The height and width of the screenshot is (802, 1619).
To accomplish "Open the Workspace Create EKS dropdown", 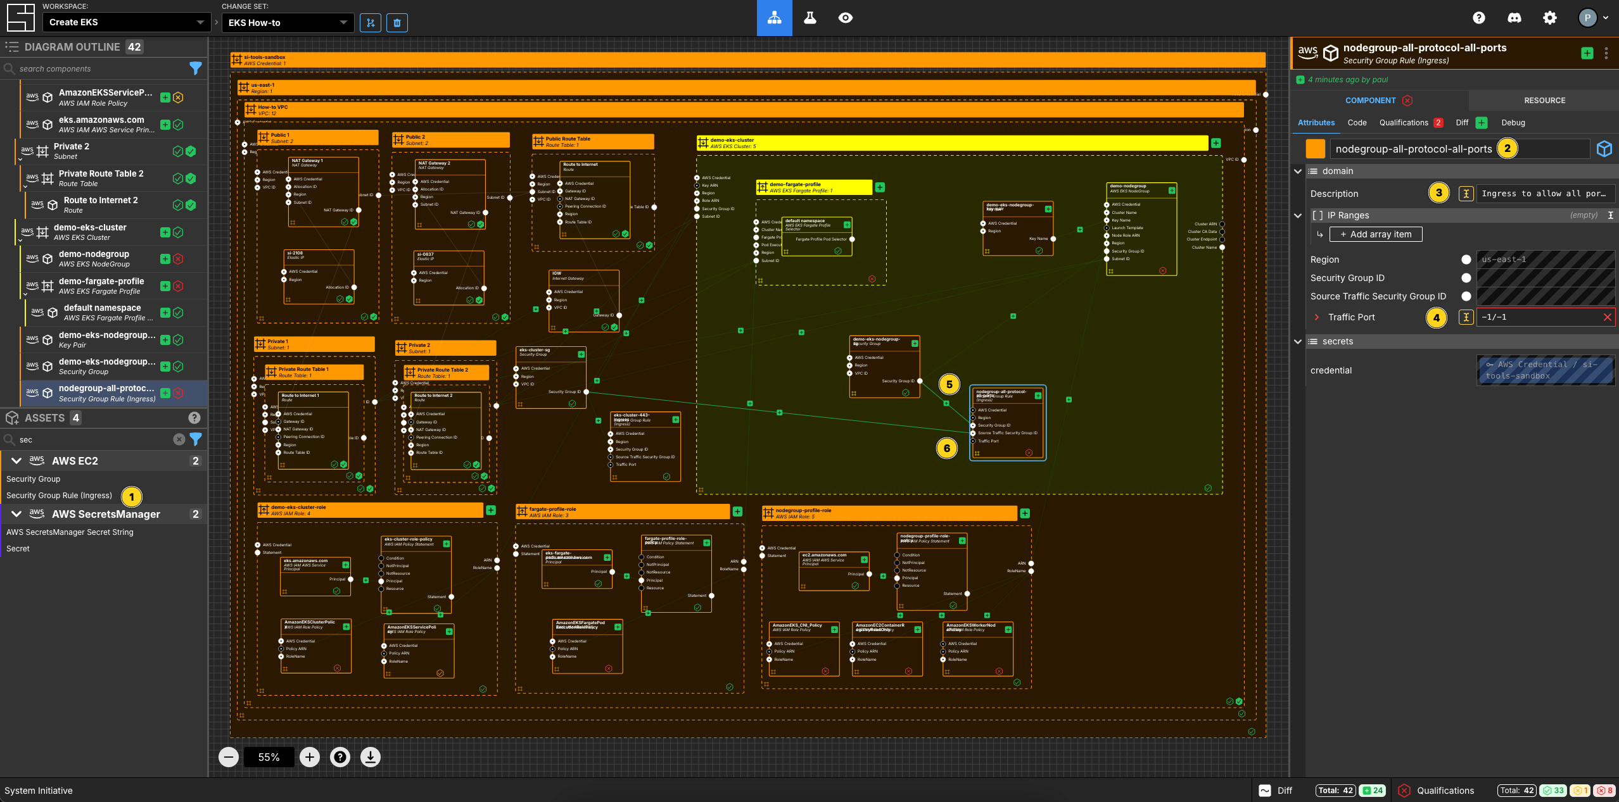I will click(126, 22).
